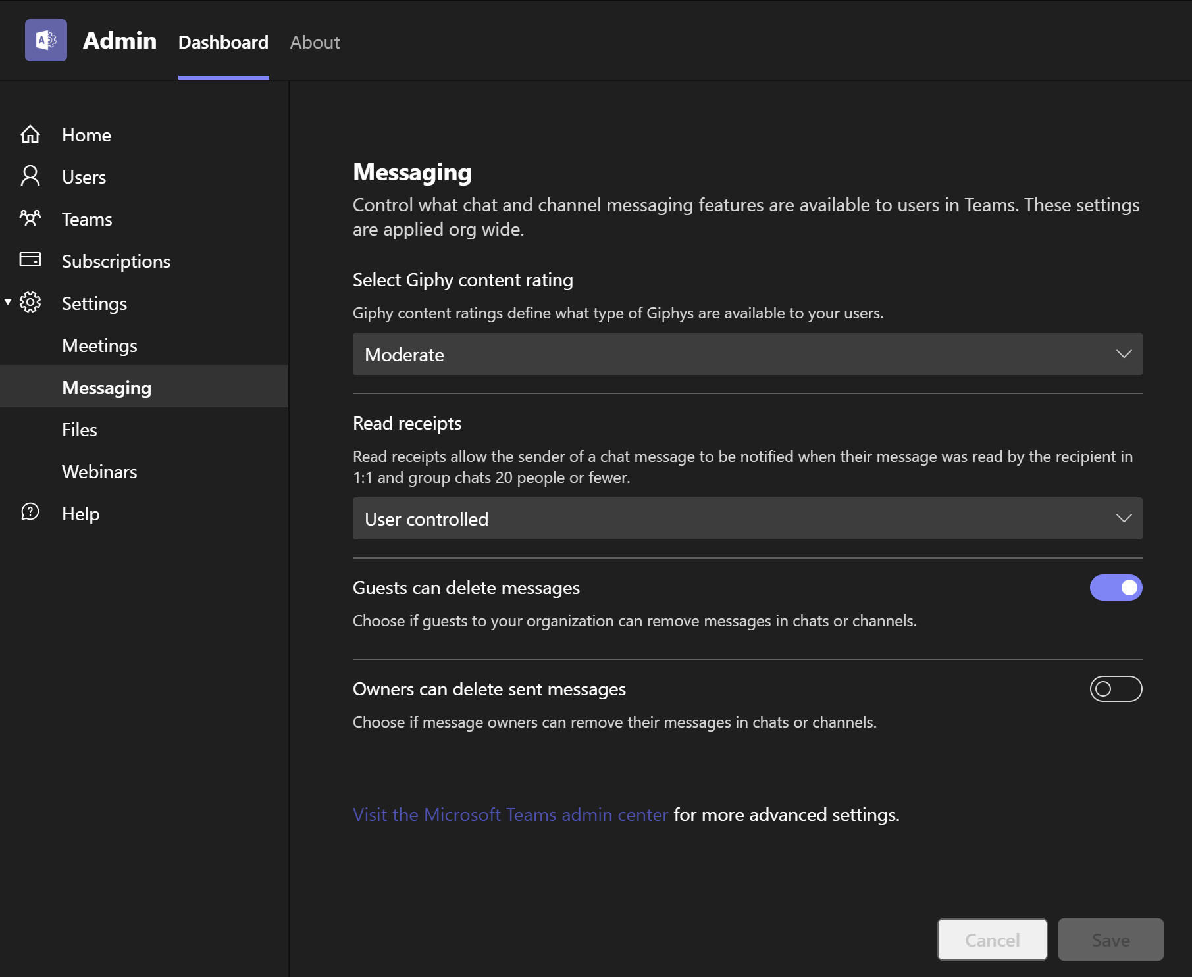Select the Dashboard tab

(x=223, y=42)
